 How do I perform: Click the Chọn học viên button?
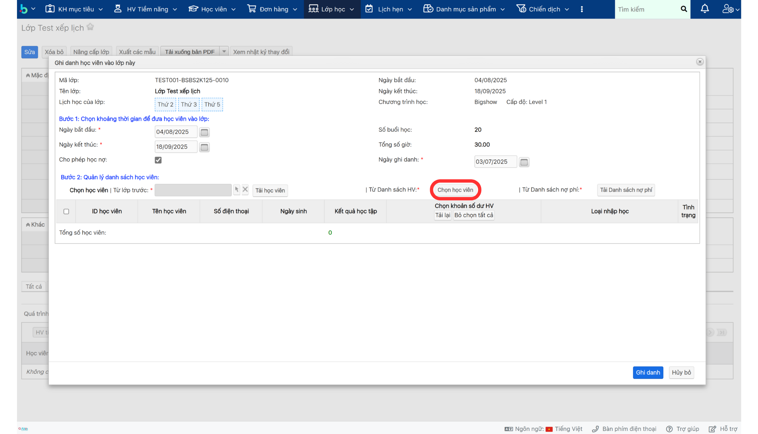click(455, 190)
